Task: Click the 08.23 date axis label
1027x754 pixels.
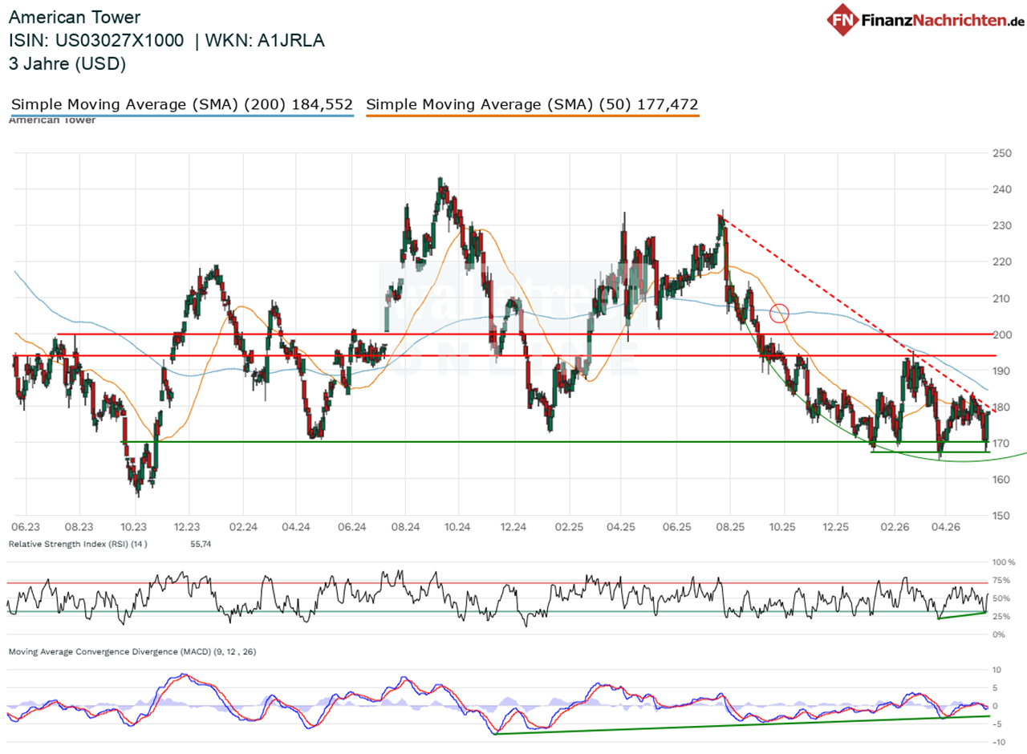Action: click(78, 526)
